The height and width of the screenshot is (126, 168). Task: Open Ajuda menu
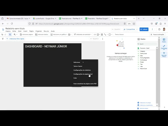[53, 31]
